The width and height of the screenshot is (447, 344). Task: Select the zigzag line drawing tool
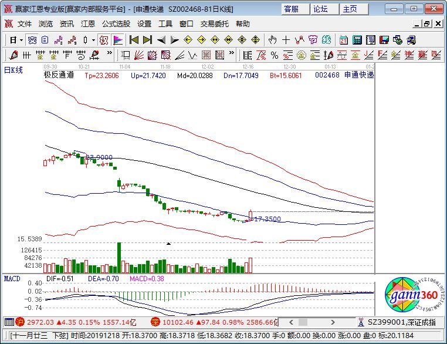pos(299,40)
